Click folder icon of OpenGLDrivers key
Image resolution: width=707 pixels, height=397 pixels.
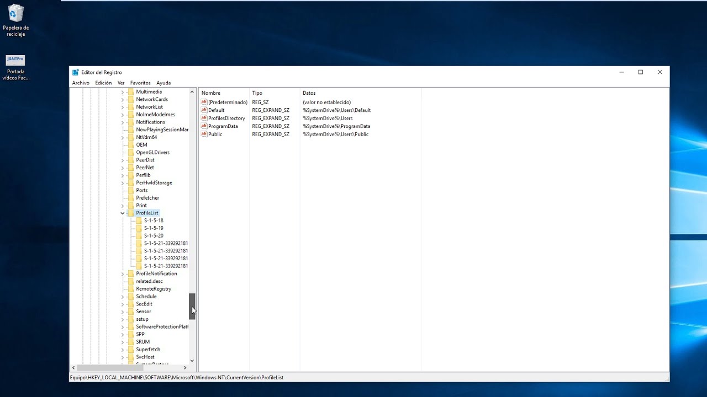point(131,152)
